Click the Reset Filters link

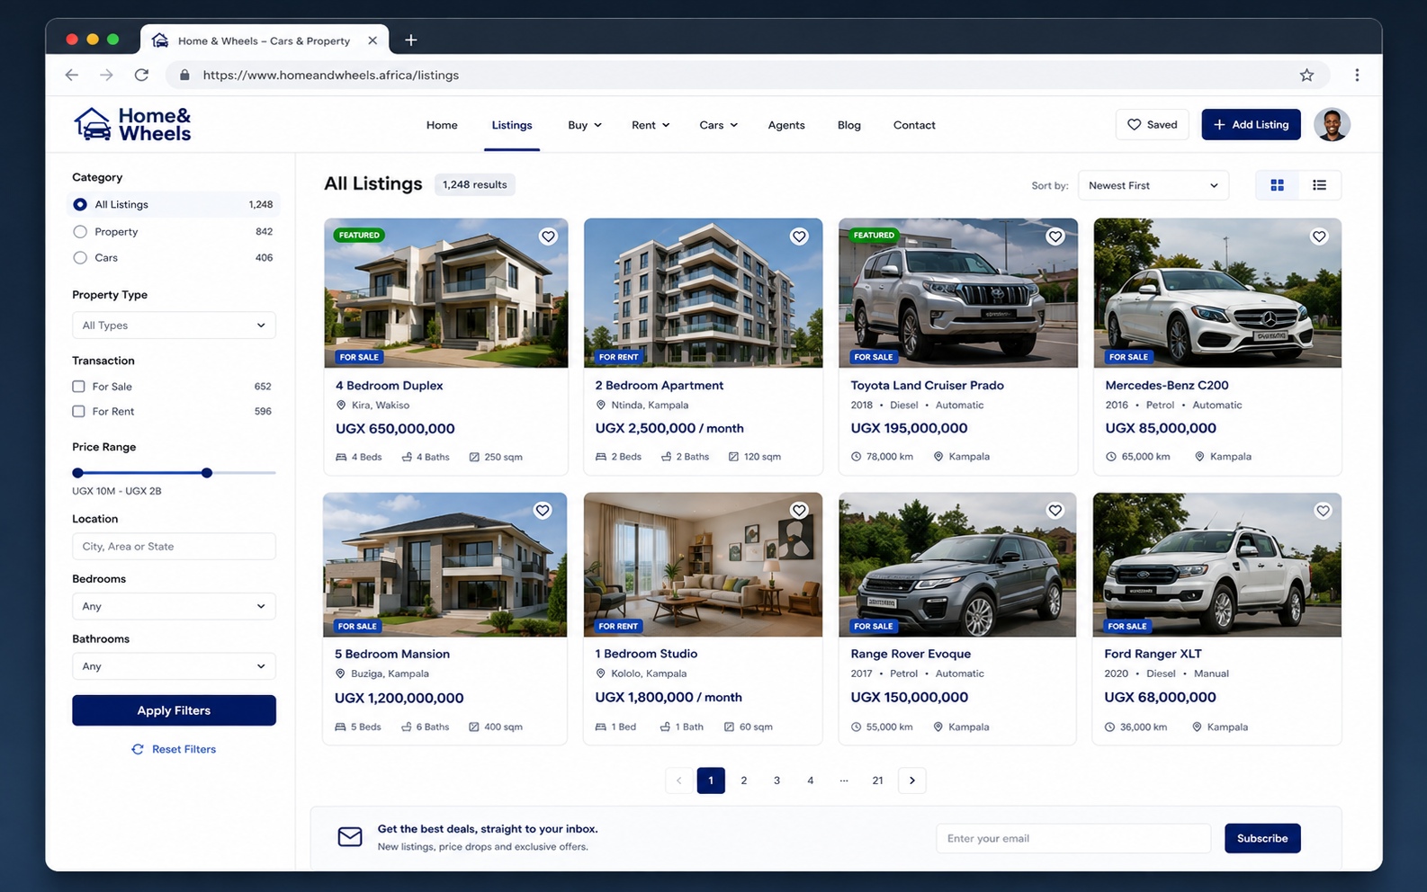coord(184,749)
